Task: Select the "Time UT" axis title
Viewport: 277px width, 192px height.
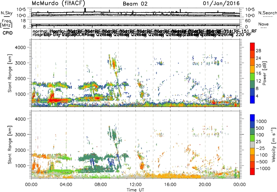Action: point(135,190)
